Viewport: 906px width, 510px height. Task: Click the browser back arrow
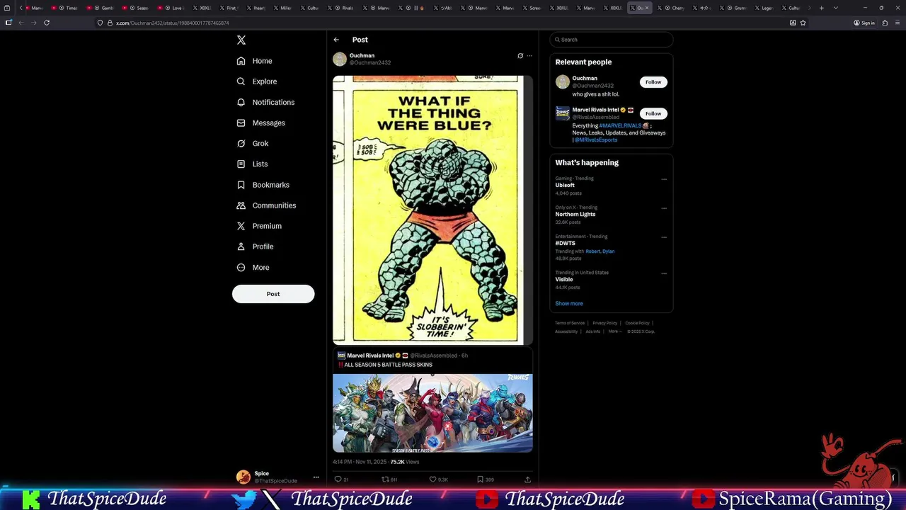click(21, 23)
